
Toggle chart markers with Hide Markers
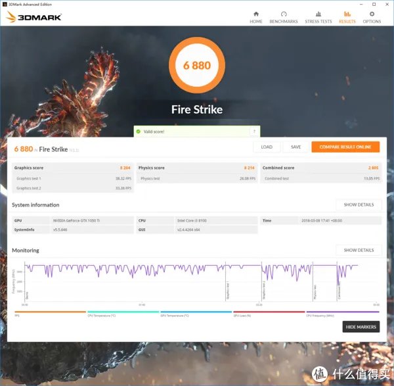pyautogui.click(x=361, y=327)
